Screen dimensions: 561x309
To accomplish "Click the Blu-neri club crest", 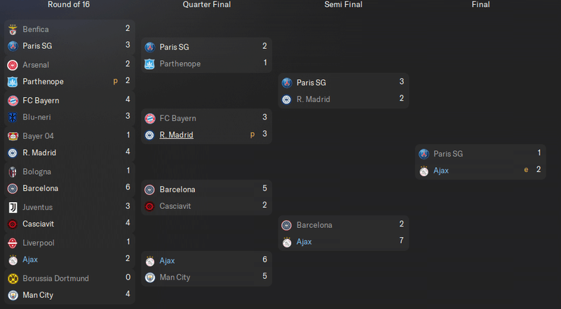I will click(13, 117).
